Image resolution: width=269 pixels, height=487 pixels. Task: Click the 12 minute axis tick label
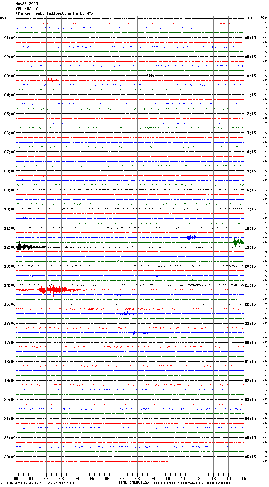(x=198, y=478)
